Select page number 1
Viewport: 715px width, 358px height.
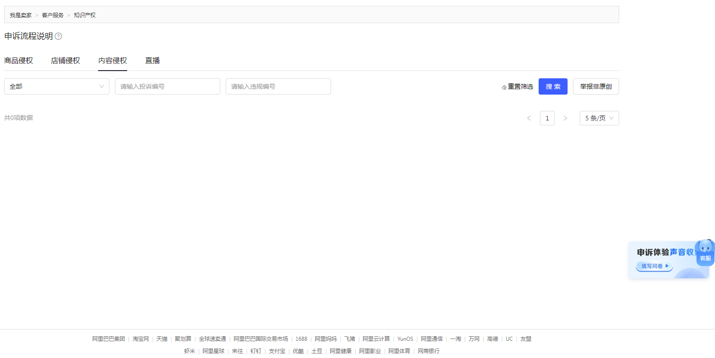click(x=547, y=118)
